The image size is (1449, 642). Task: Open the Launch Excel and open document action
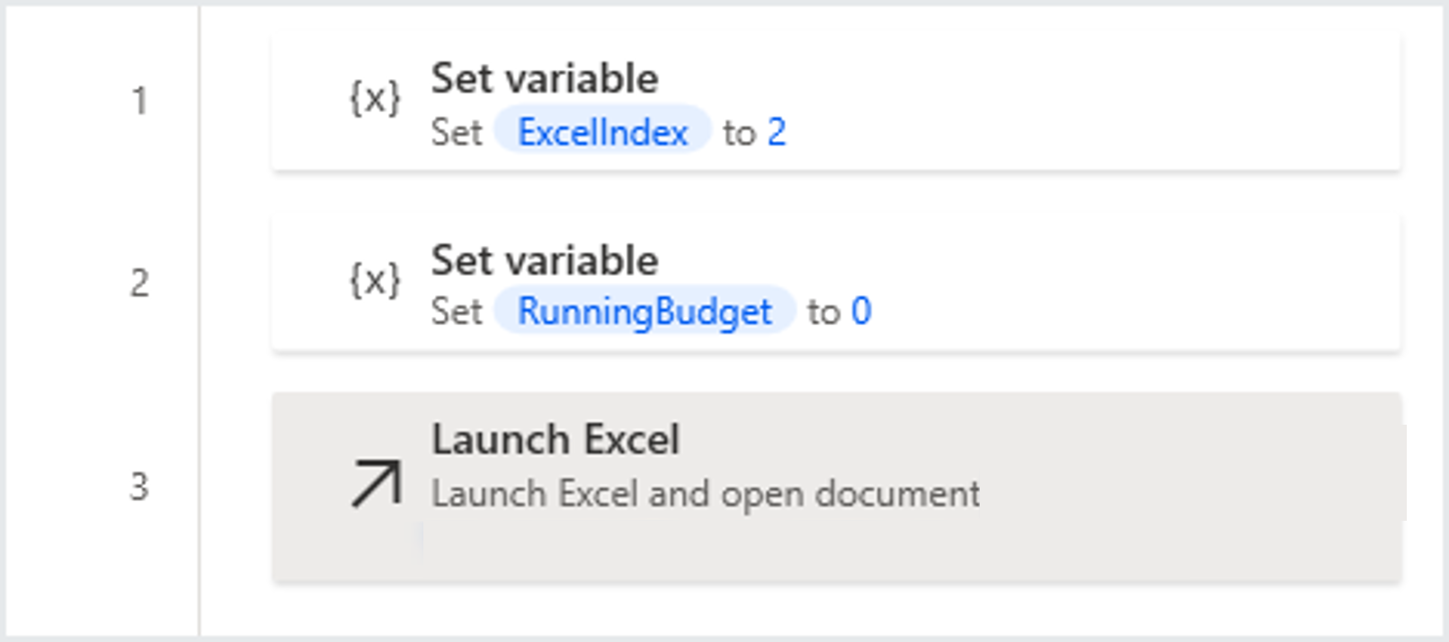tap(705, 492)
